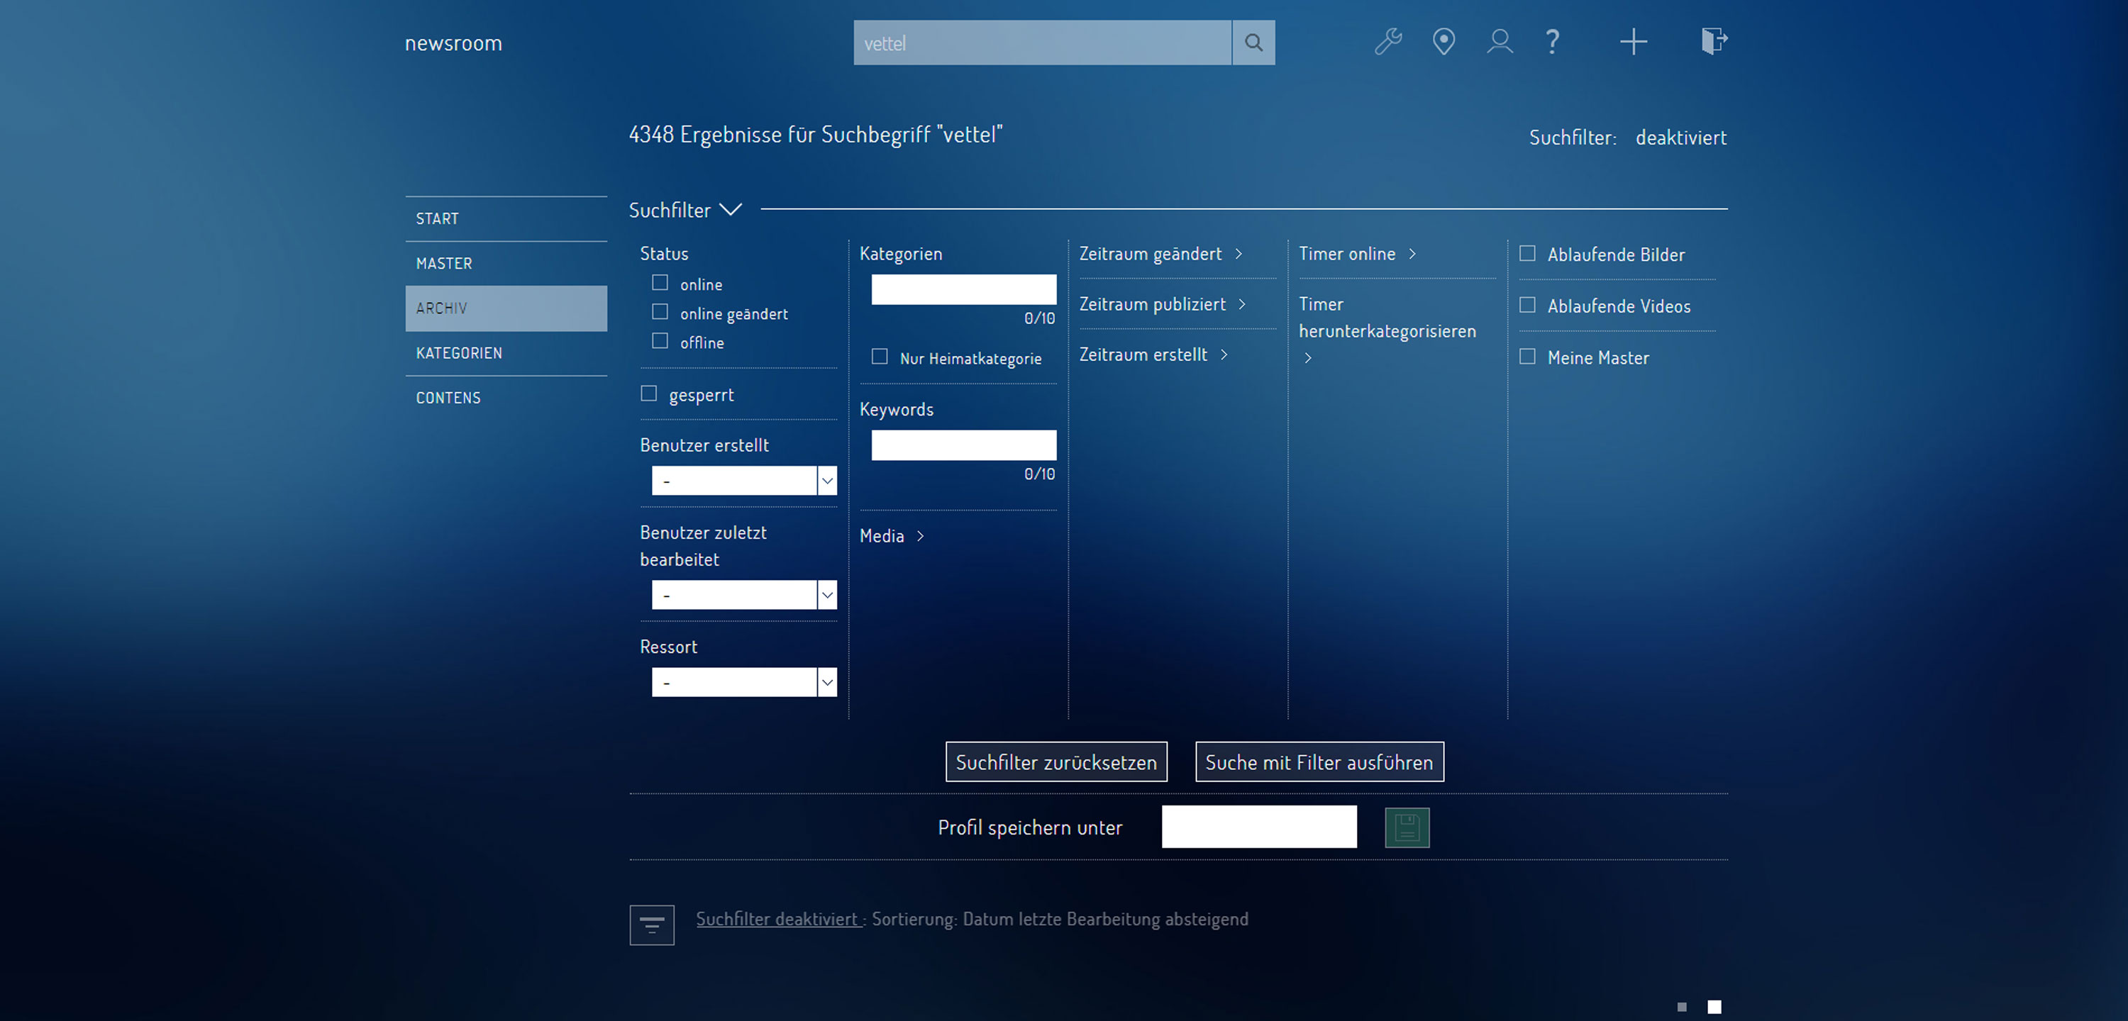The image size is (2128, 1021).
Task: Click the location pin icon
Action: point(1443,42)
